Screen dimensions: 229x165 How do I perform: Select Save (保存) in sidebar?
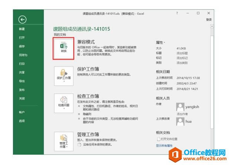tap(22, 46)
